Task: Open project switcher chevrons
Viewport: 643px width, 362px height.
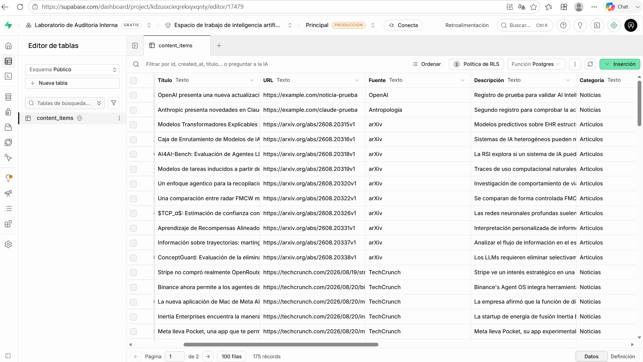Action: [290, 25]
